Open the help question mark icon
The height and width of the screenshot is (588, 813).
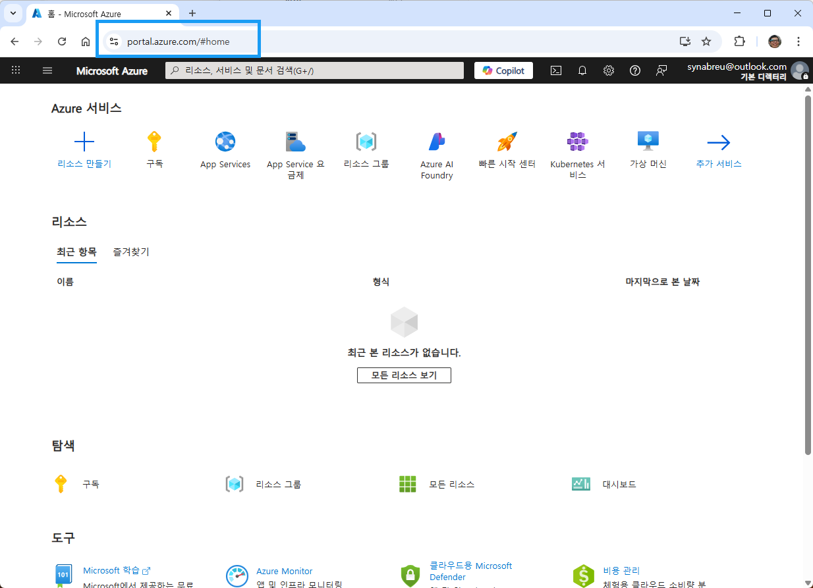pos(635,70)
